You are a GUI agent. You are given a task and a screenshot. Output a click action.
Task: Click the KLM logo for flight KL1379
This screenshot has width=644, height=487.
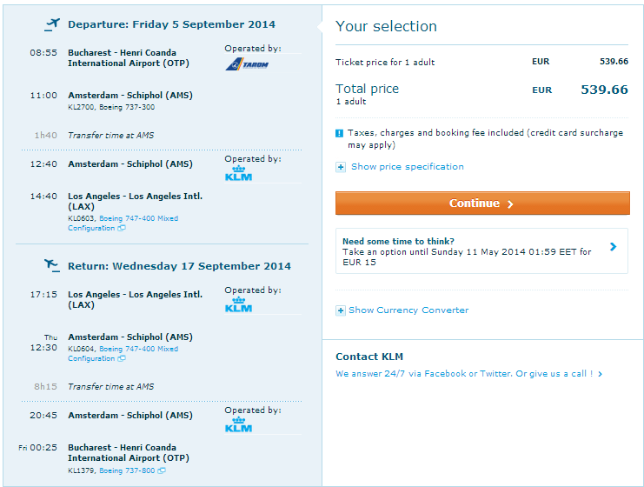pos(238,425)
